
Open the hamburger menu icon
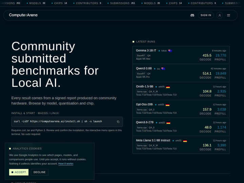tap(228, 15)
